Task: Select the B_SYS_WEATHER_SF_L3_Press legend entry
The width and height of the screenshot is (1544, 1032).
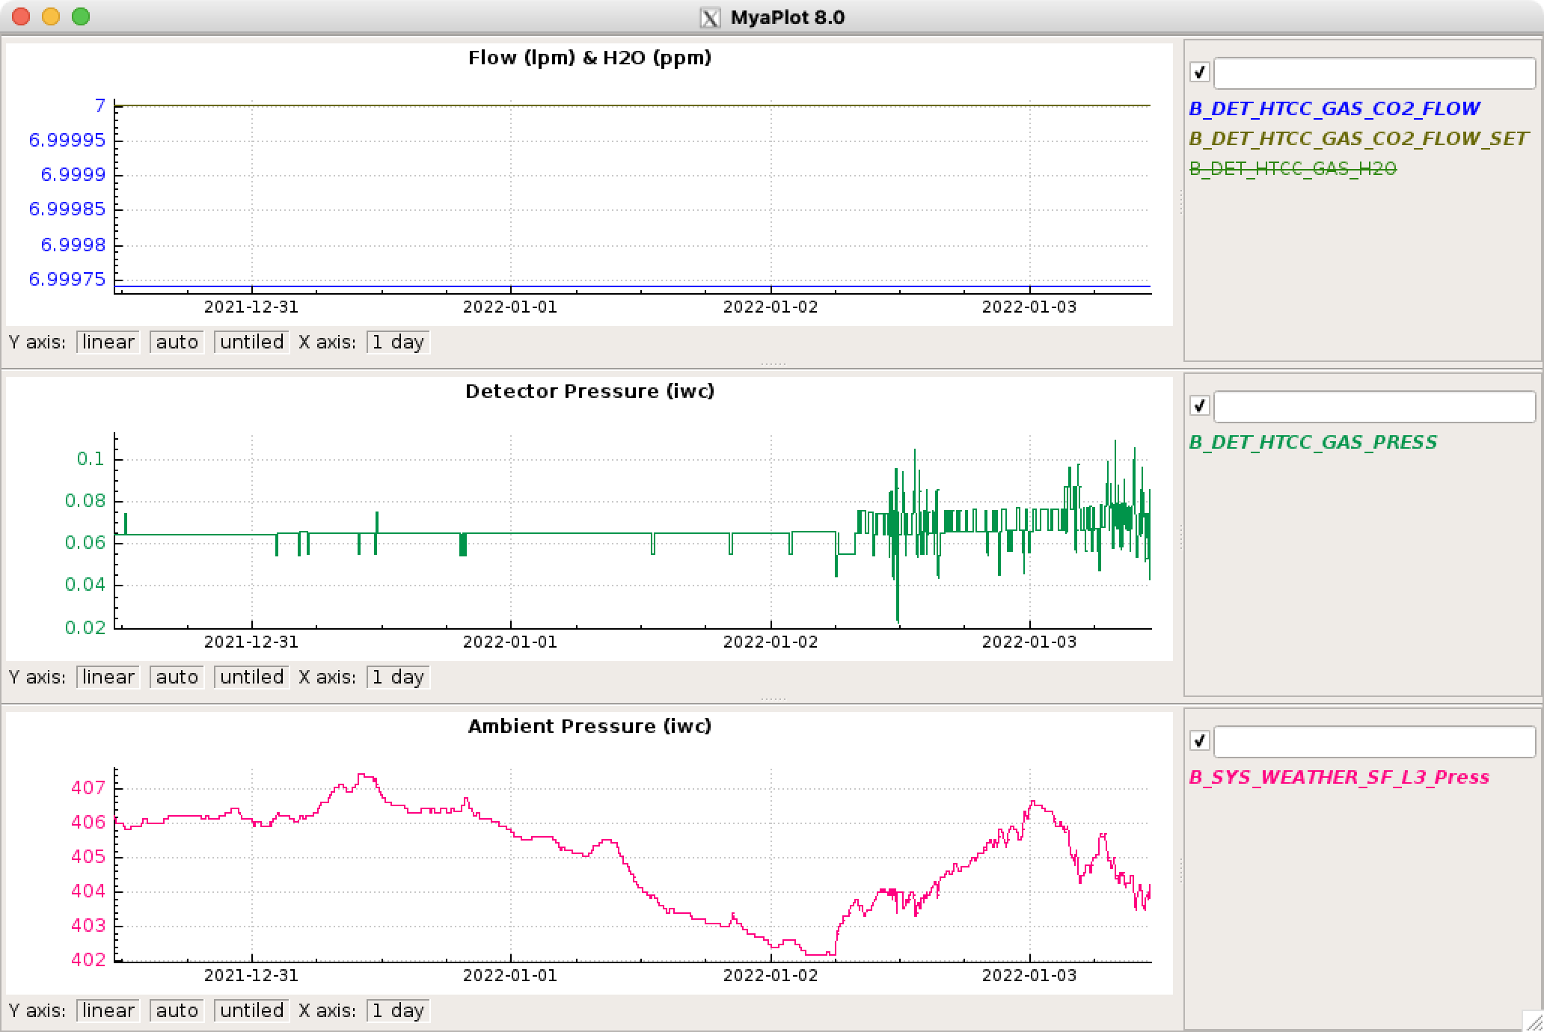Action: [x=1339, y=778]
